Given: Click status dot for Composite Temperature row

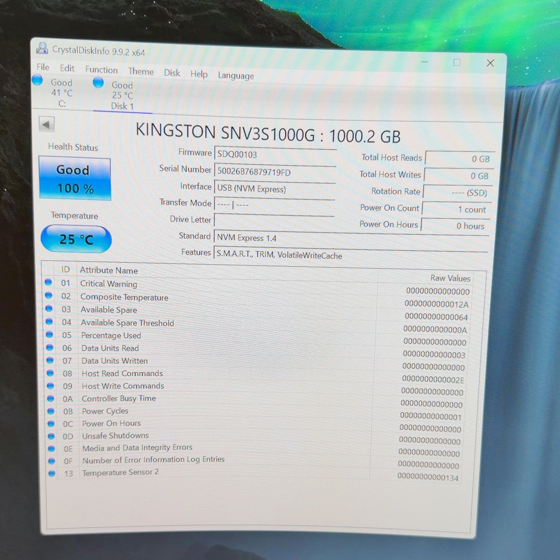Looking at the screenshot, I should (x=49, y=295).
